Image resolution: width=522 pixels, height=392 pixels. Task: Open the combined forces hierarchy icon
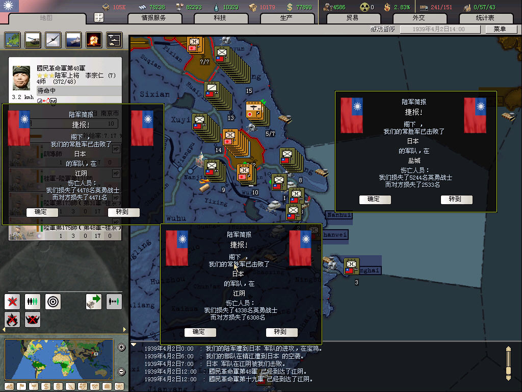(114, 40)
